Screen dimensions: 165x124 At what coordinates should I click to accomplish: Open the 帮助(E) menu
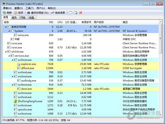tap(52, 8)
